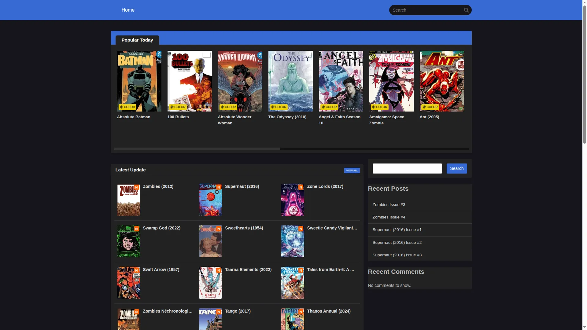Click N badge on Sweethearts (1954)
Screen dimensions: 587x330
tap(219, 229)
